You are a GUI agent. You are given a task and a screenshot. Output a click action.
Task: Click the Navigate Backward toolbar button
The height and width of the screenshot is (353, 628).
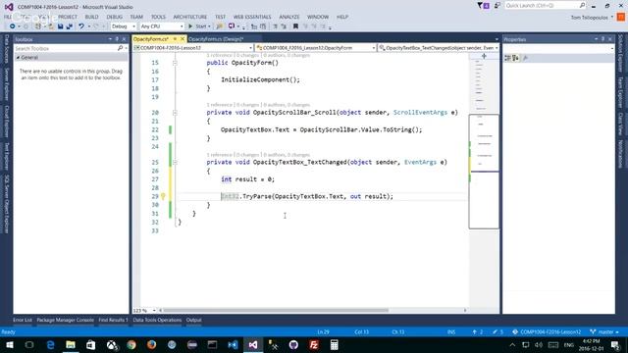click(x=13, y=26)
